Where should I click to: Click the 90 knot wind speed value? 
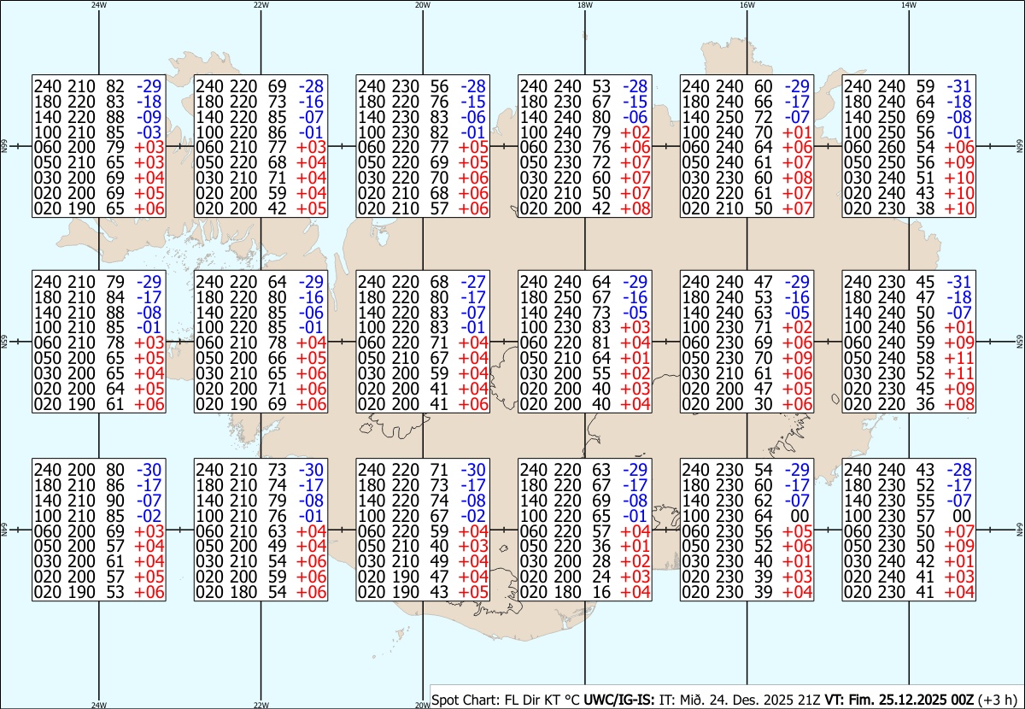(114, 501)
